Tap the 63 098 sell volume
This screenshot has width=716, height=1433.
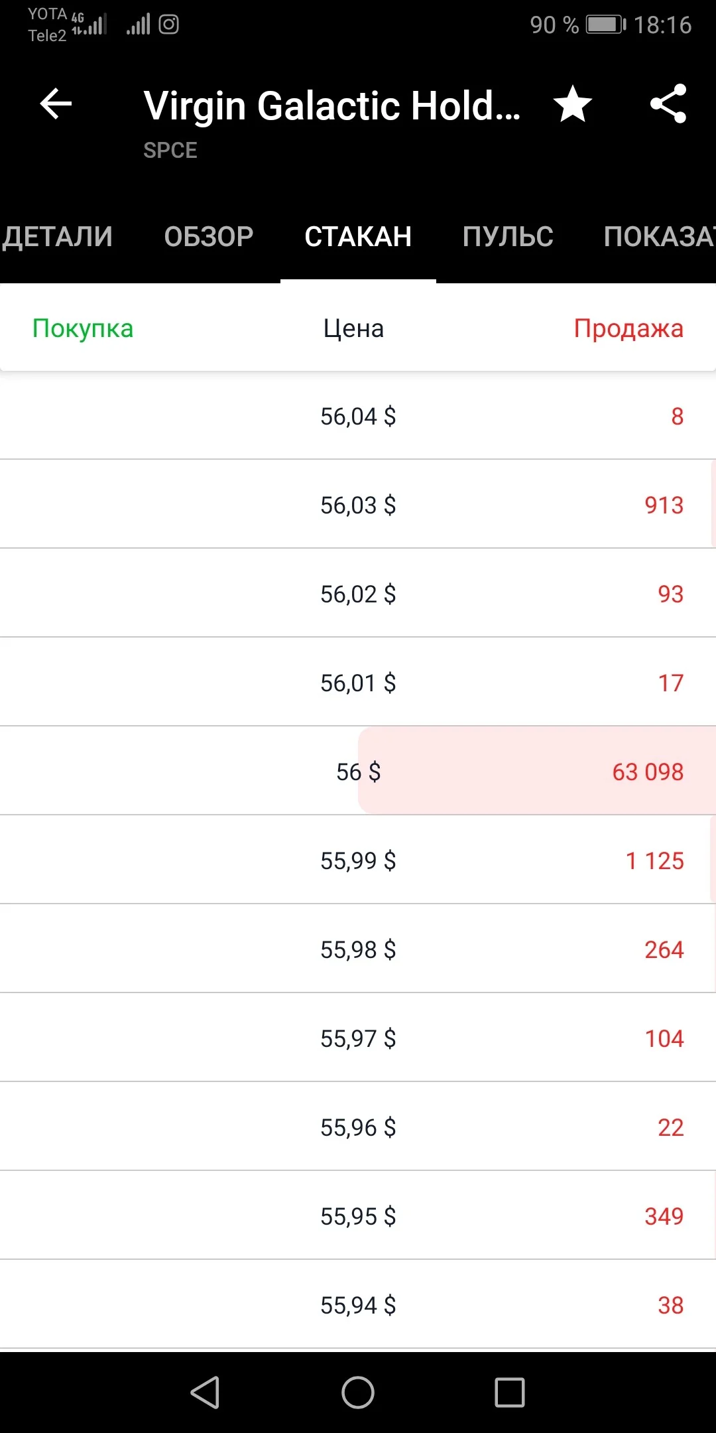(648, 772)
